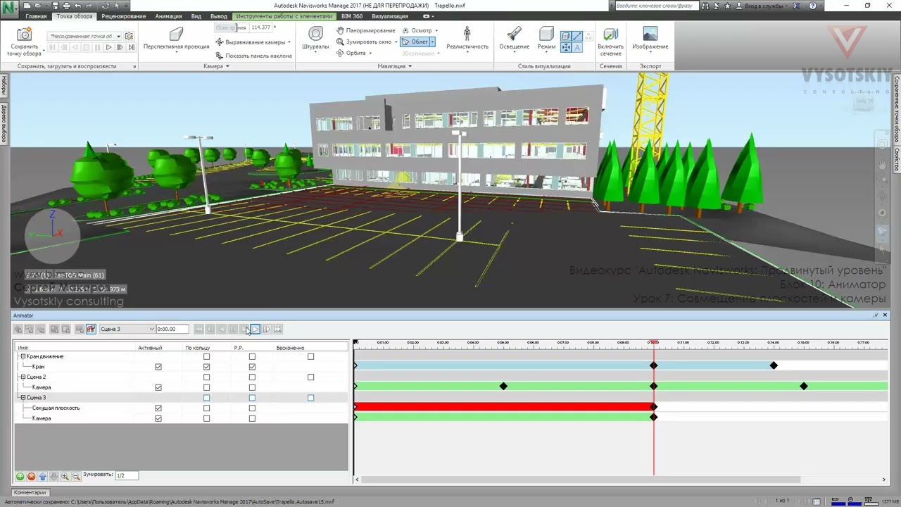Collapse the Сцена 2 tree node

(23, 377)
